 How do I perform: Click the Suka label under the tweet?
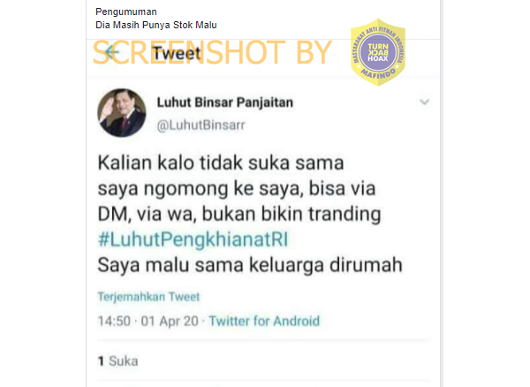click(124, 361)
